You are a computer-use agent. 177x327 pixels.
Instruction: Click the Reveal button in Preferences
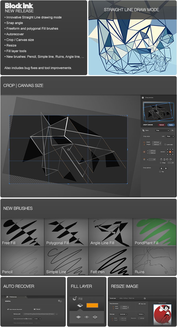(37, 309)
